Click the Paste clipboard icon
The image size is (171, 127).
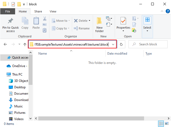click(x=36, y=21)
